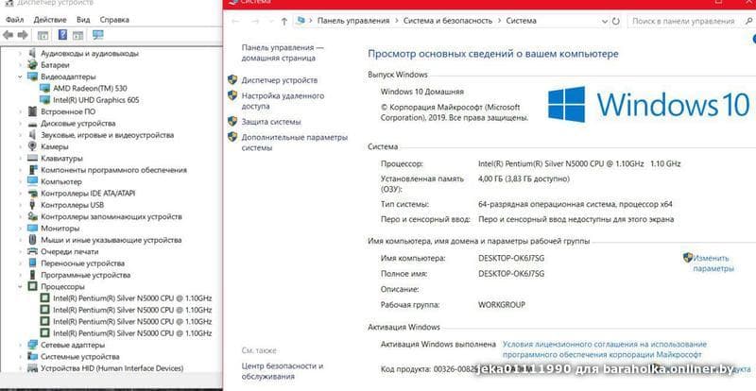Open Центр безопасности и обслуживания link

tap(283, 371)
